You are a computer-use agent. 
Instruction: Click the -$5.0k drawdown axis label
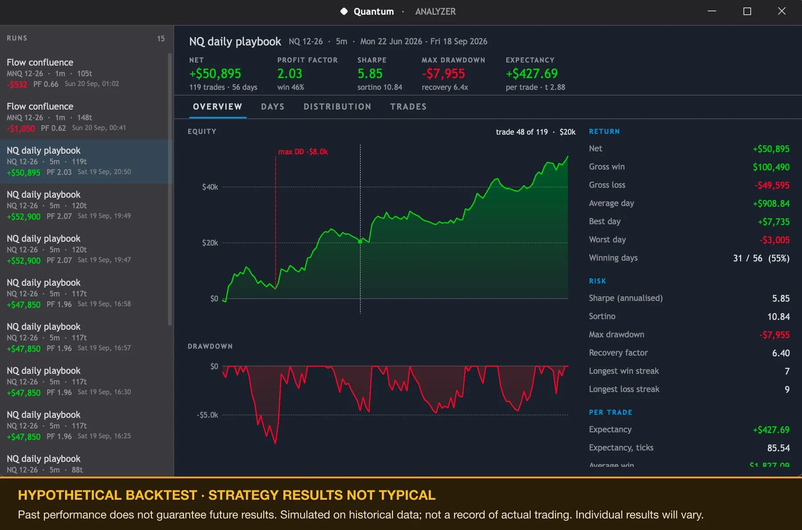coord(207,415)
